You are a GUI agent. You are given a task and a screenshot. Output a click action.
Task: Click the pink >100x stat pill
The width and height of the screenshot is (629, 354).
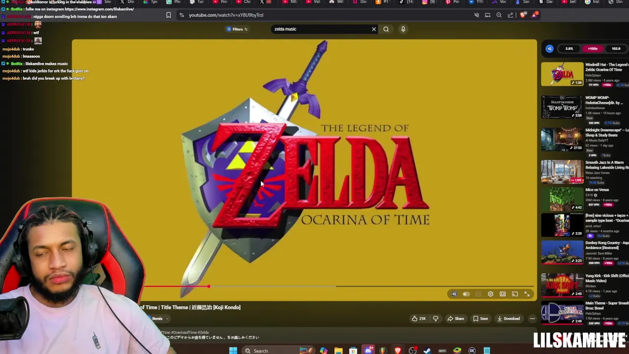(593, 49)
